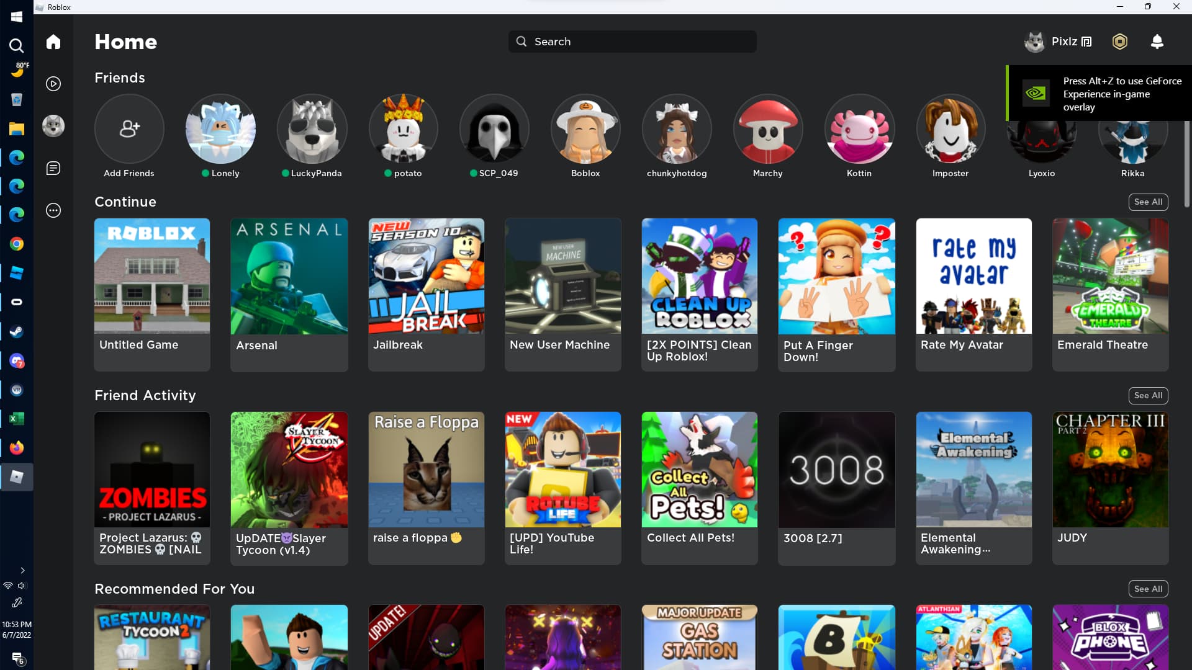The image size is (1192, 670).
Task: Click the page's vertical scrollbar
Action: click(x=1187, y=164)
